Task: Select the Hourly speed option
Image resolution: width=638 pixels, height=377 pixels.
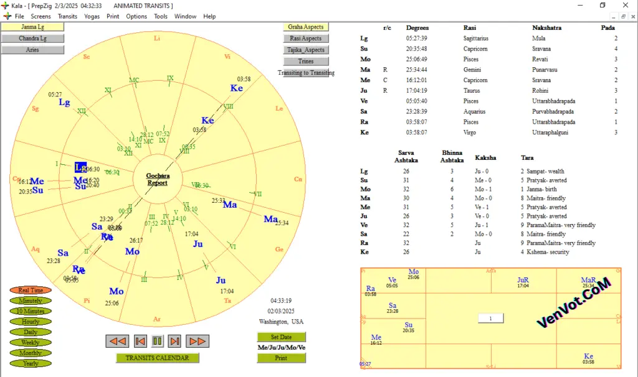Action: click(31, 322)
